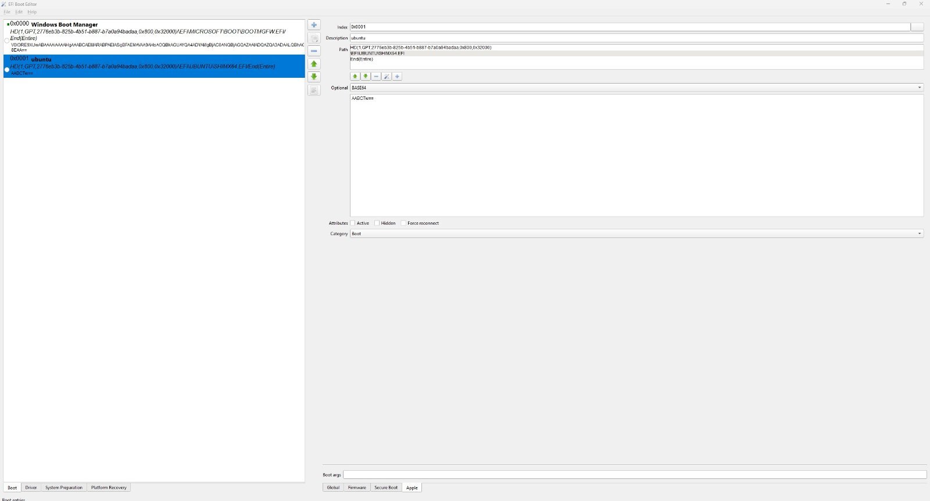Switch to the Global settings tab
930x501 pixels.
333,488
